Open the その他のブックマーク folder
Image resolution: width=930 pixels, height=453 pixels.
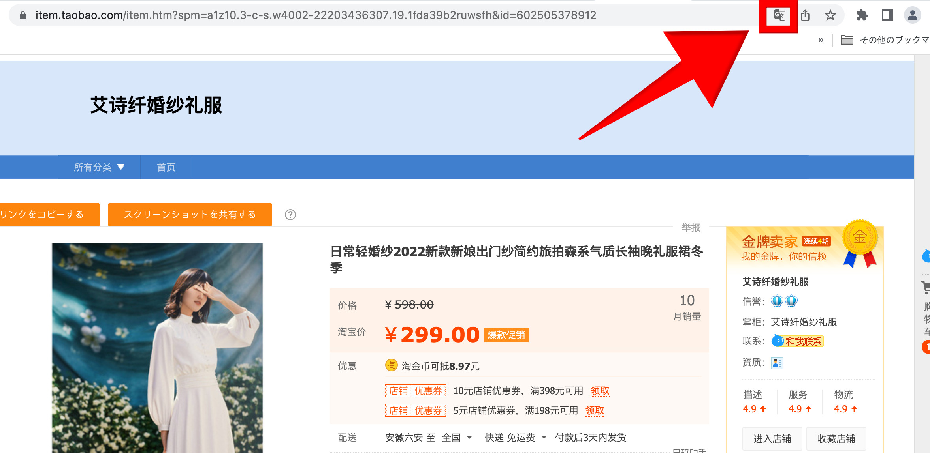tap(885, 40)
